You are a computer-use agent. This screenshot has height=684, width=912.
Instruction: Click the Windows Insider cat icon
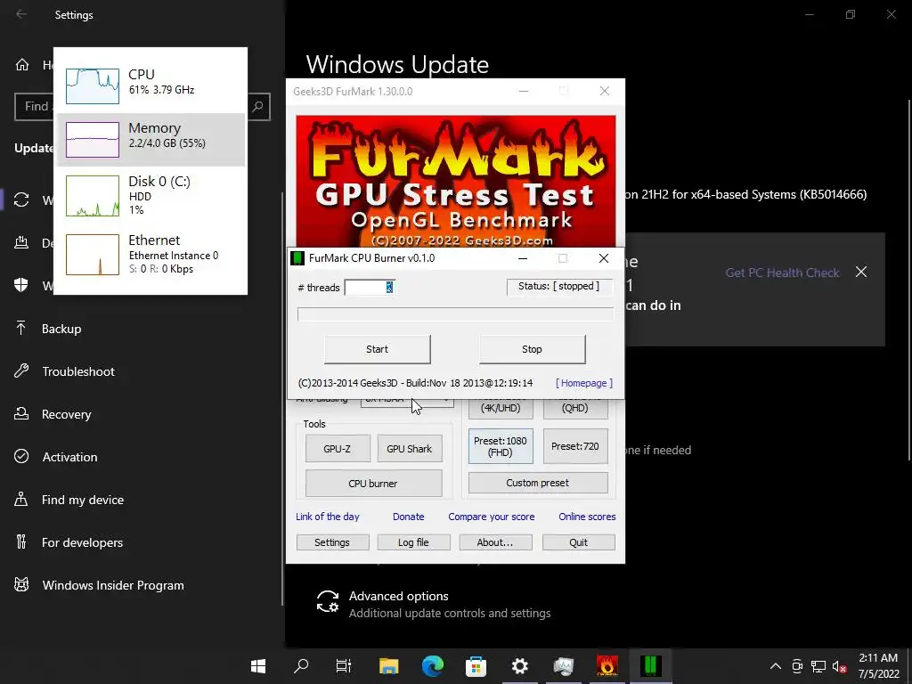[x=21, y=584]
